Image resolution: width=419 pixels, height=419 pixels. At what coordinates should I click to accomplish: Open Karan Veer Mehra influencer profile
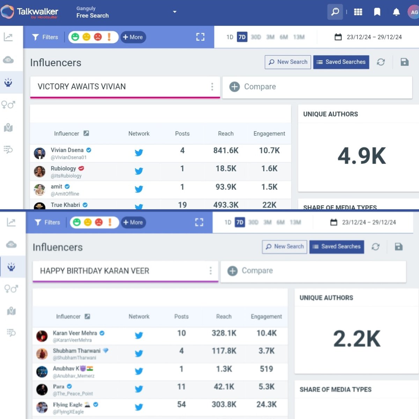click(x=75, y=333)
